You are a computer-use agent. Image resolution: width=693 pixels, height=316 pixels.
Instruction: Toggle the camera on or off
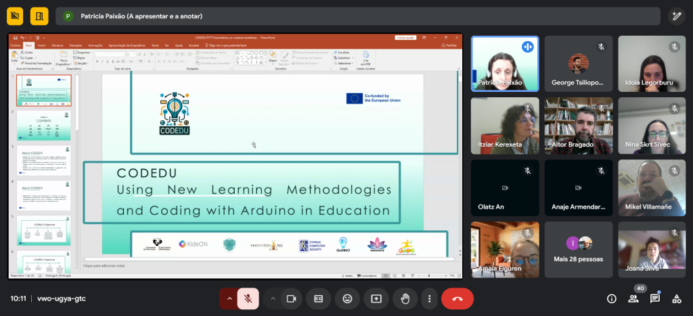pyautogui.click(x=292, y=298)
